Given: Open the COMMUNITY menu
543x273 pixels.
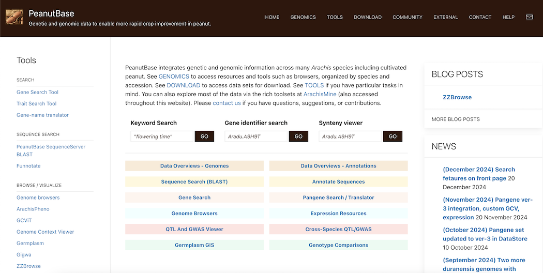Looking at the screenshot, I should [408, 17].
